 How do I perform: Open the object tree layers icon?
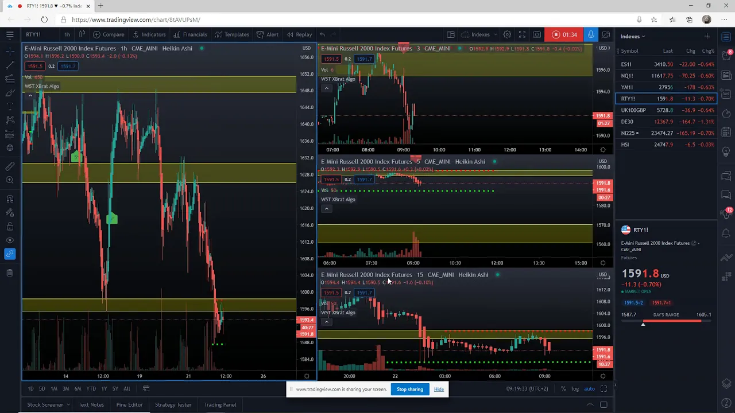pyautogui.click(x=727, y=383)
